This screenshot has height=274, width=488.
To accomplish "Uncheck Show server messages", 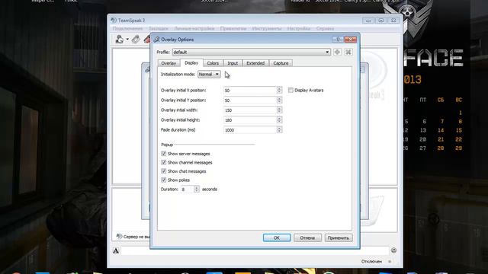I will click(164, 154).
